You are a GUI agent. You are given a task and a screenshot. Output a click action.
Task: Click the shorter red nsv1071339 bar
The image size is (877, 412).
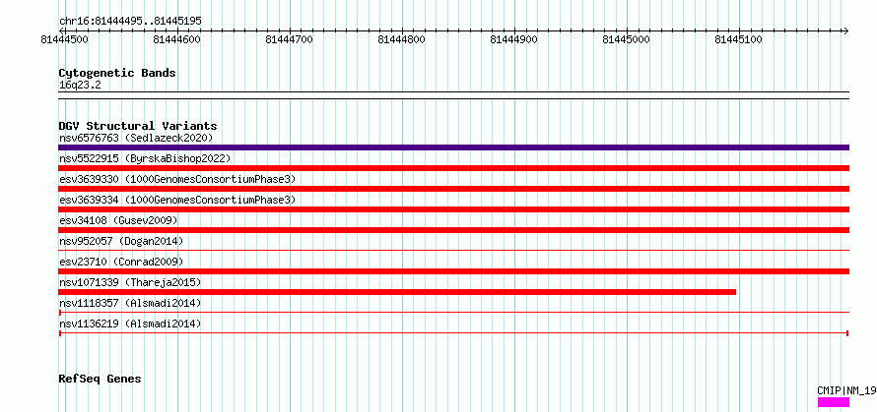397,292
